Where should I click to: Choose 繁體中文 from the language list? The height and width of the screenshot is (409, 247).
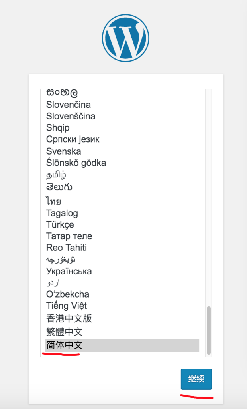tap(65, 332)
